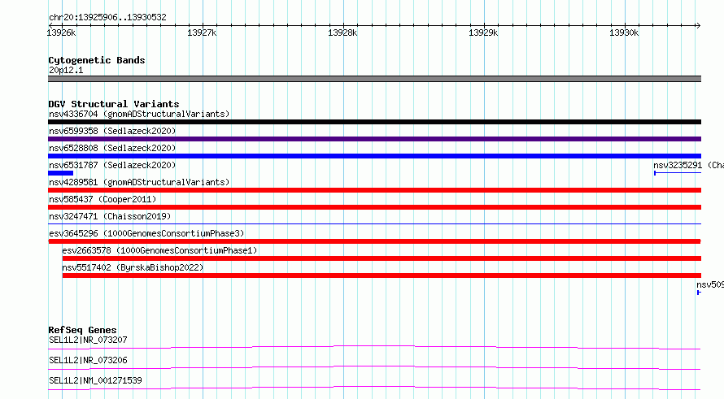The image size is (724, 399).
Task: Select the blue nsv6528808 variant bar
Action: coord(374,156)
